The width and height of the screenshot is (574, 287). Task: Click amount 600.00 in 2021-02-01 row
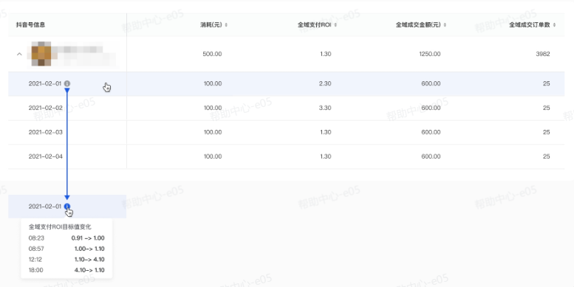pyautogui.click(x=431, y=83)
